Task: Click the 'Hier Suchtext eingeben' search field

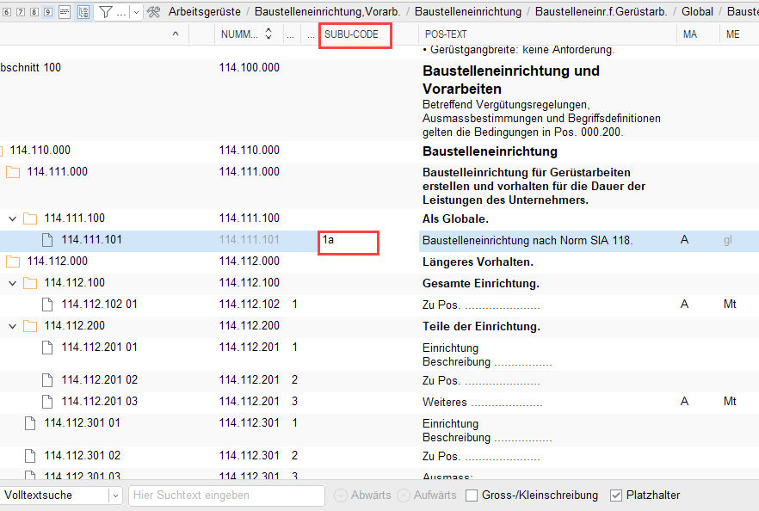Action: pos(226,496)
